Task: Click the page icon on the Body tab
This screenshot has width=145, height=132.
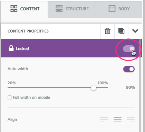Action: click(112, 9)
